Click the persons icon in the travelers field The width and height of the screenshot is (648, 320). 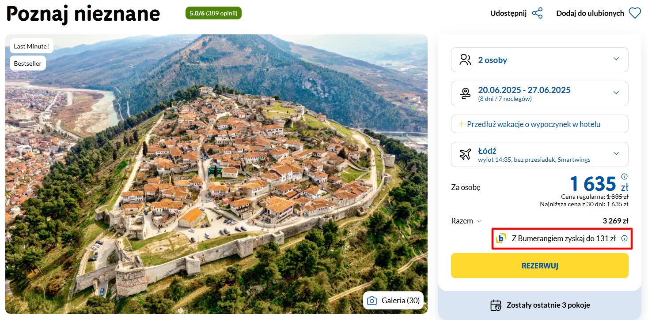pos(465,60)
